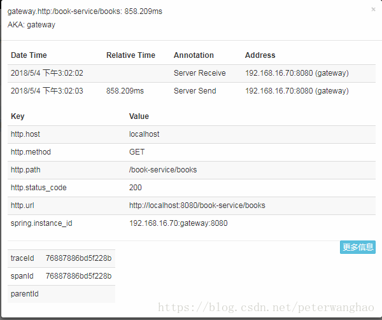Click the Relative Time column header
382x320 pixels.
click(131, 55)
